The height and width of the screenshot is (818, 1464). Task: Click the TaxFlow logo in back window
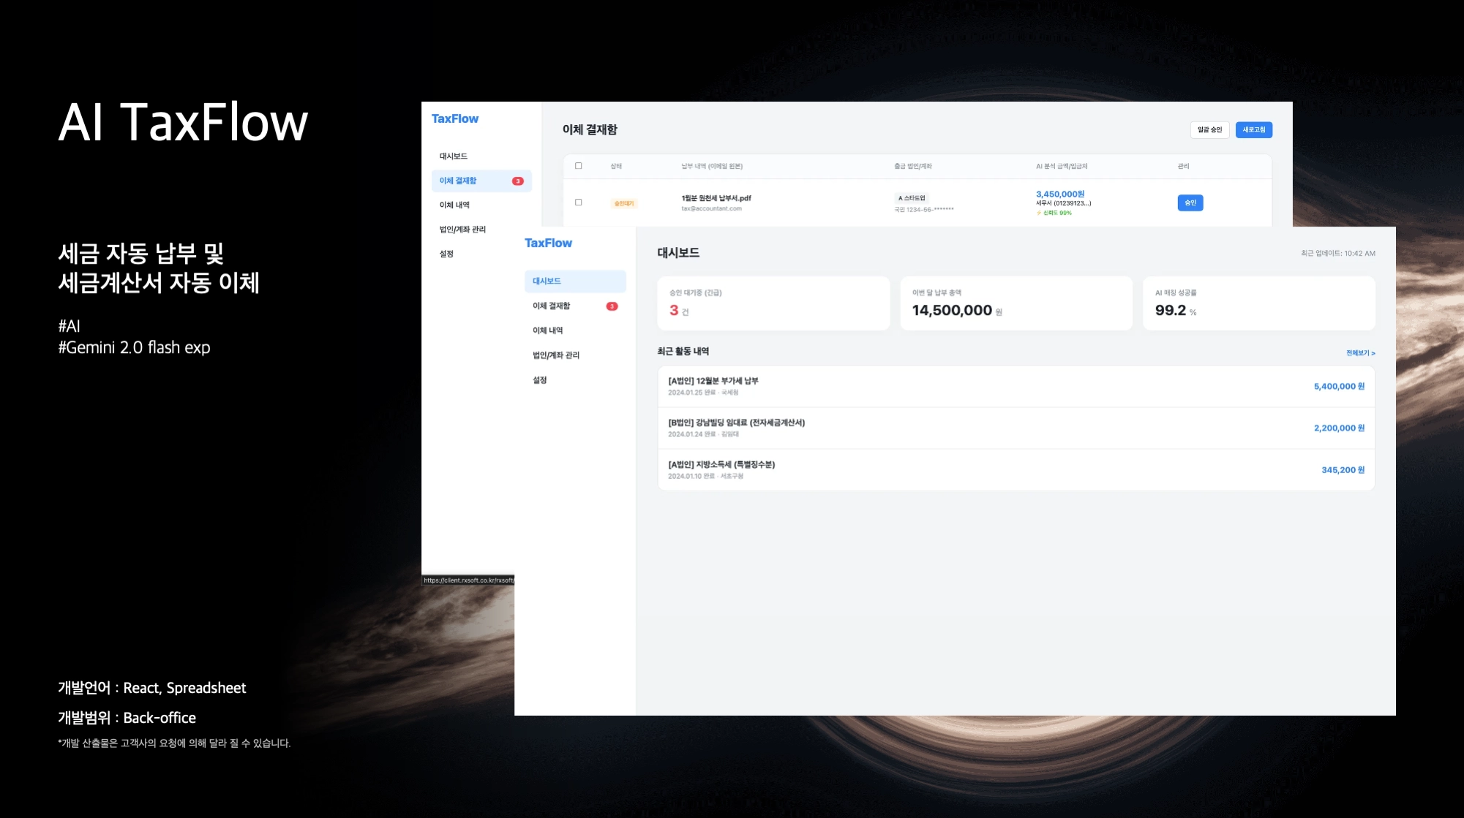[x=454, y=118]
